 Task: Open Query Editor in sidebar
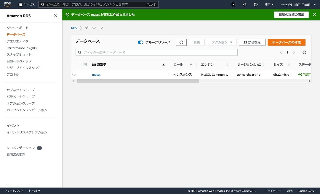pyautogui.click(x=17, y=41)
